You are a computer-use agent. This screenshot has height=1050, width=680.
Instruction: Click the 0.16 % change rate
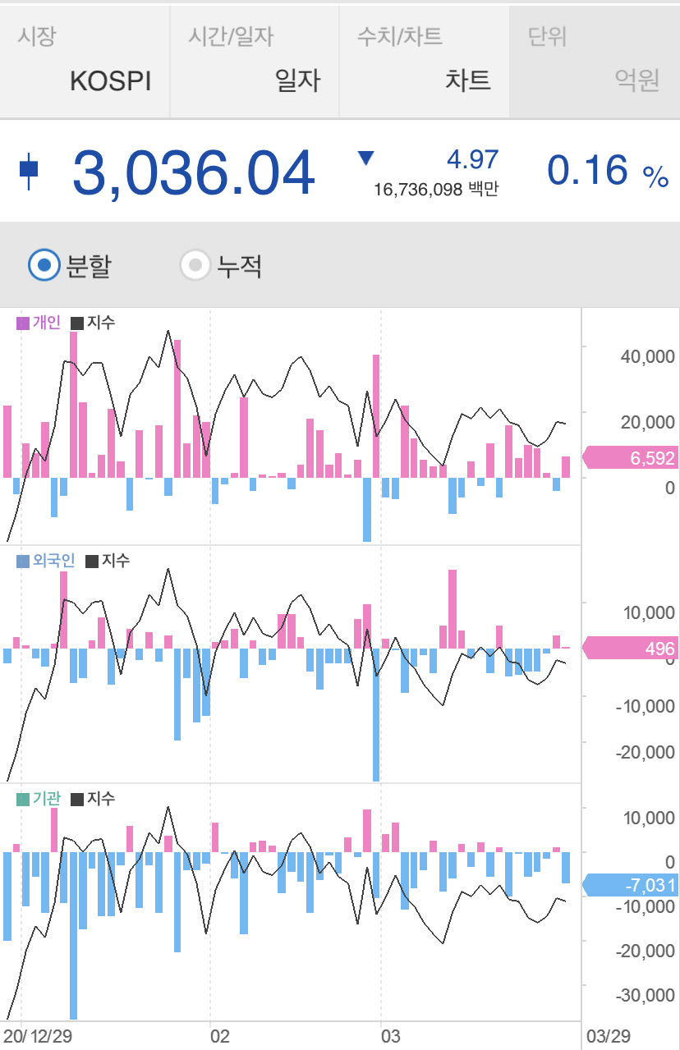point(608,171)
